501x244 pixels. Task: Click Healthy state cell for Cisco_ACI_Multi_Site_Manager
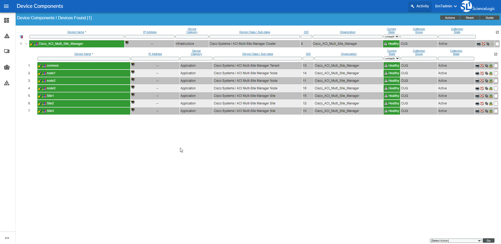(391, 44)
